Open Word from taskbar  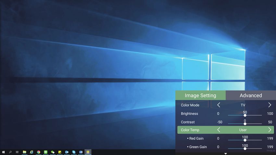pos(81,152)
